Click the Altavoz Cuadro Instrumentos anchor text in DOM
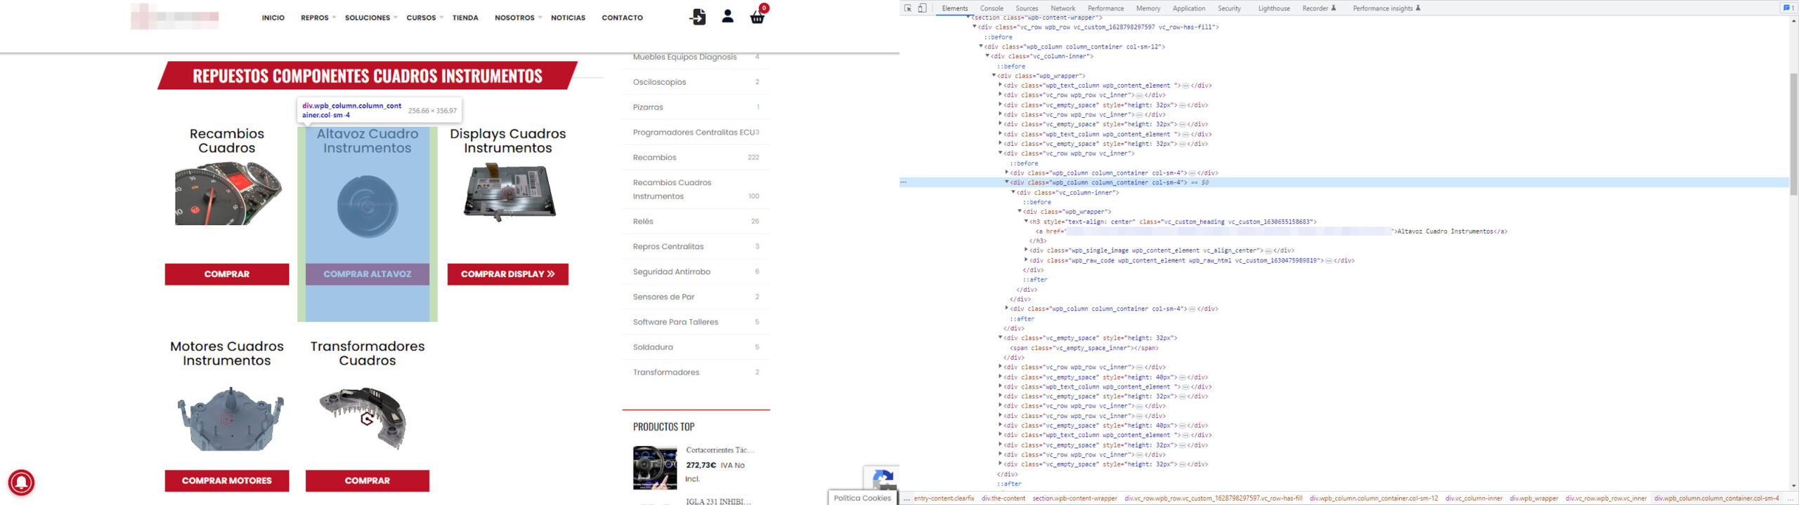1799x505 pixels. click(x=1445, y=231)
